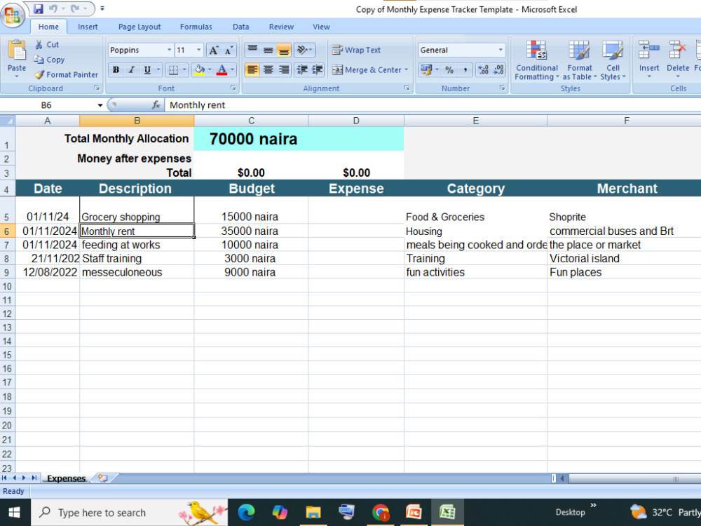Viewport: 701px width, 526px height.
Task: Open the Poppins font name dropdown
Action: [169, 50]
